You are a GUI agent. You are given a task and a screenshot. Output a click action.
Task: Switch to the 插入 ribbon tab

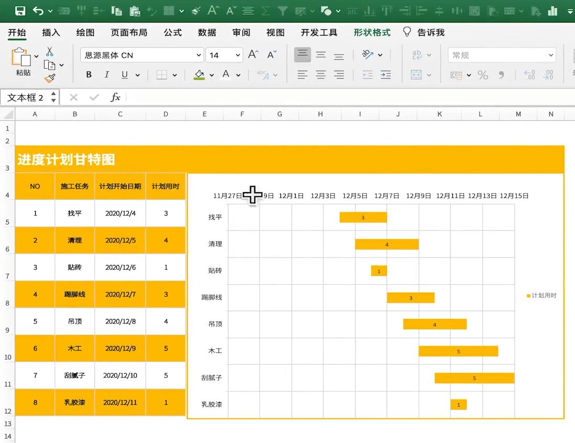51,32
